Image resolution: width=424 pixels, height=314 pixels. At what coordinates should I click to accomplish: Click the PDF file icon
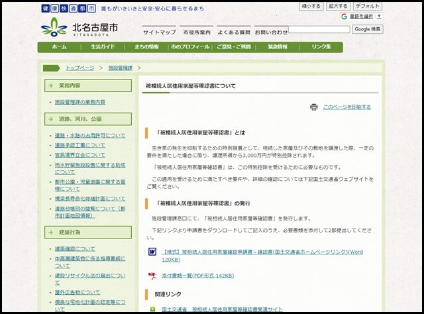pyautogui.click(x=152, y=276)
